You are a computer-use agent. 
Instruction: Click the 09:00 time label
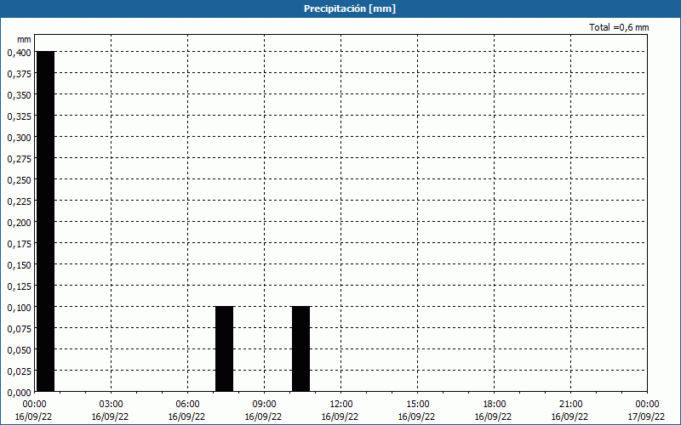tap(264, 405)
